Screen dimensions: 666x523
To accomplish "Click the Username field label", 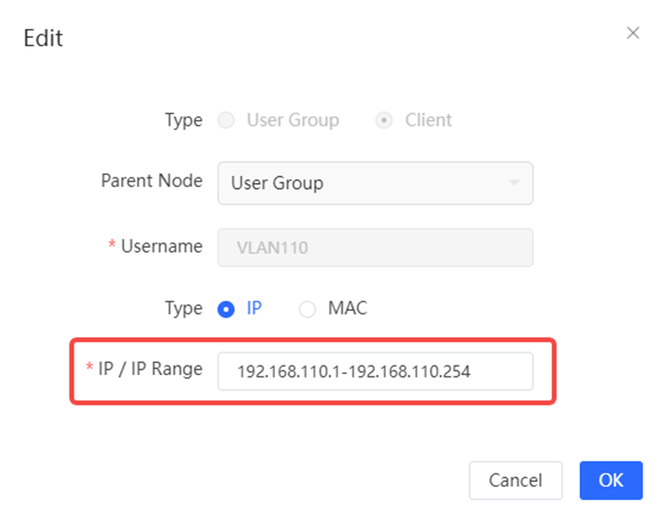I will tap(162, 246).
